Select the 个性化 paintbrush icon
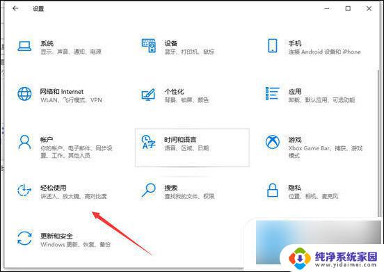The width and height of the screenshot is (384, 272). 148,95
